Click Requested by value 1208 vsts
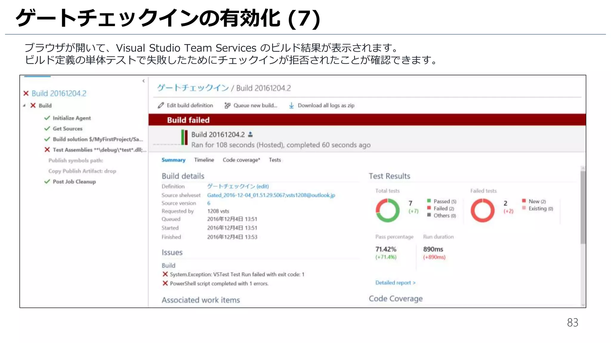Viewport: 611px width, 343px height. coord(218,211)
